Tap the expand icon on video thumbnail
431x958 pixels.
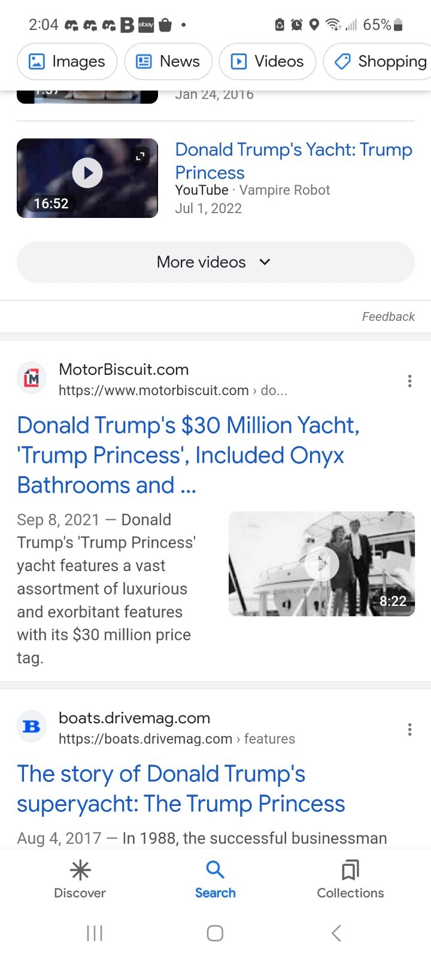[x=140, y=156]
